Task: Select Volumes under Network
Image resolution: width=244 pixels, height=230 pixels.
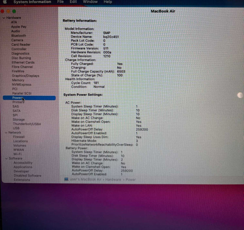Action: [x=20, y=145]
